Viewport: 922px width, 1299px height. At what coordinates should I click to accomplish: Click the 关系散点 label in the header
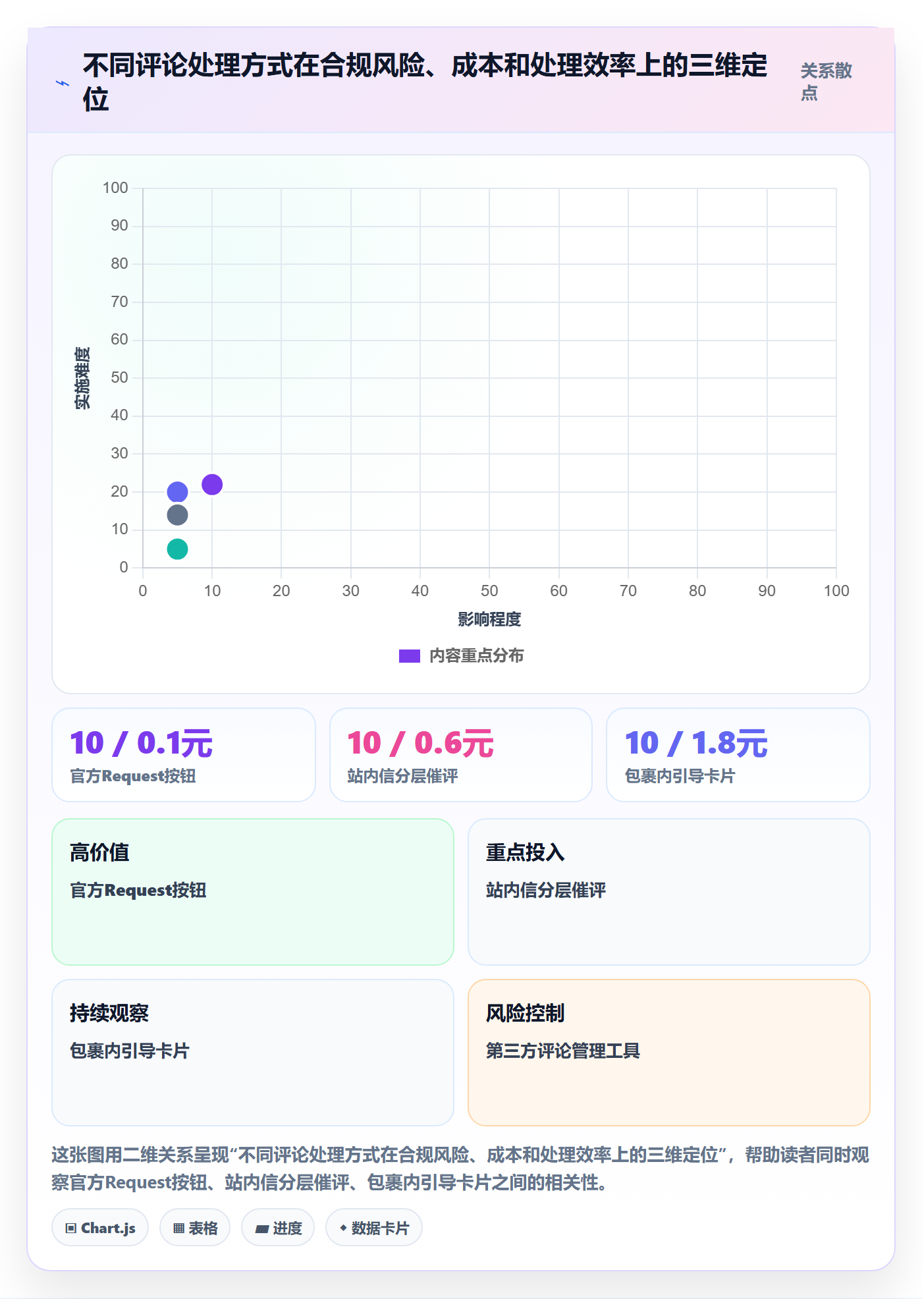point(827,82)
